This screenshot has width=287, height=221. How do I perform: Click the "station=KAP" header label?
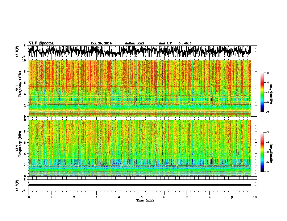pos(134,43)
